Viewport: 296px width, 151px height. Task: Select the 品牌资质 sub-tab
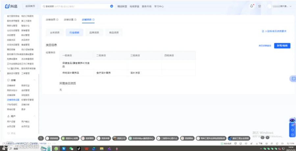click(x=94, y=33)
